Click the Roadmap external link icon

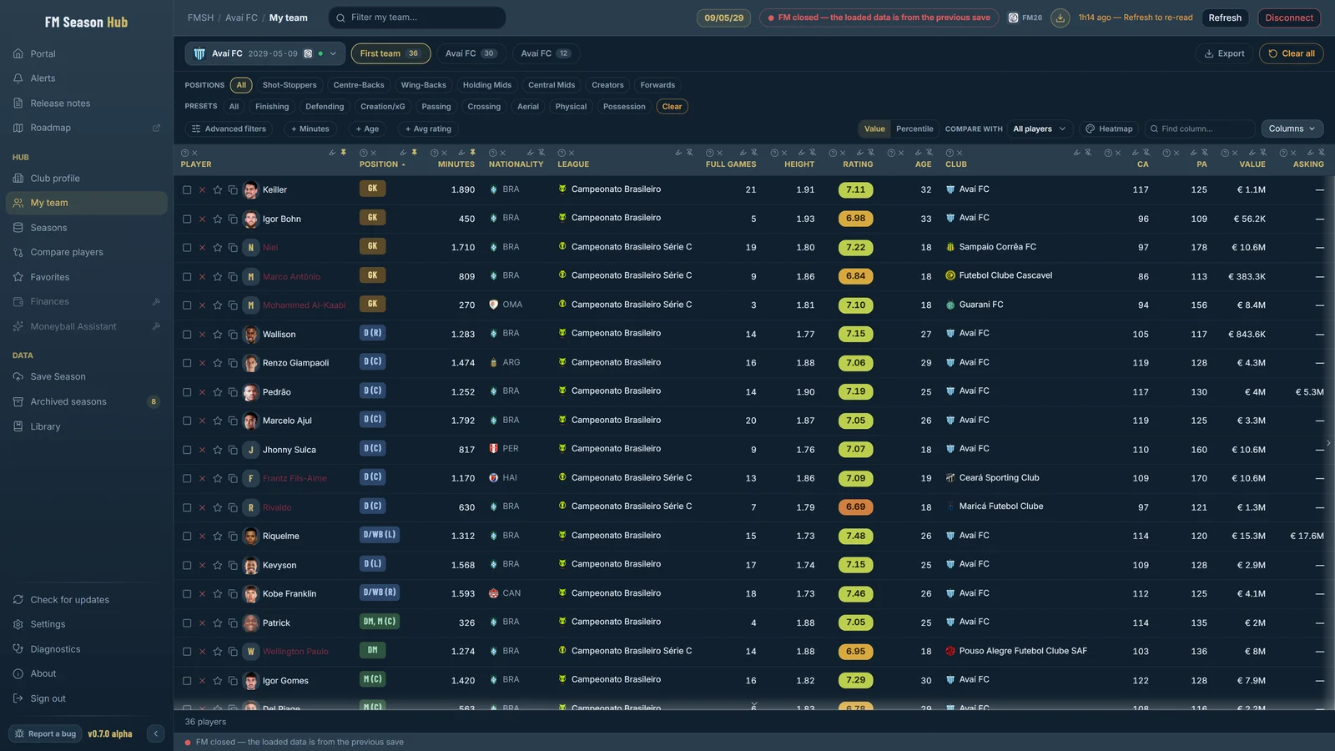(x=156, y=128)
